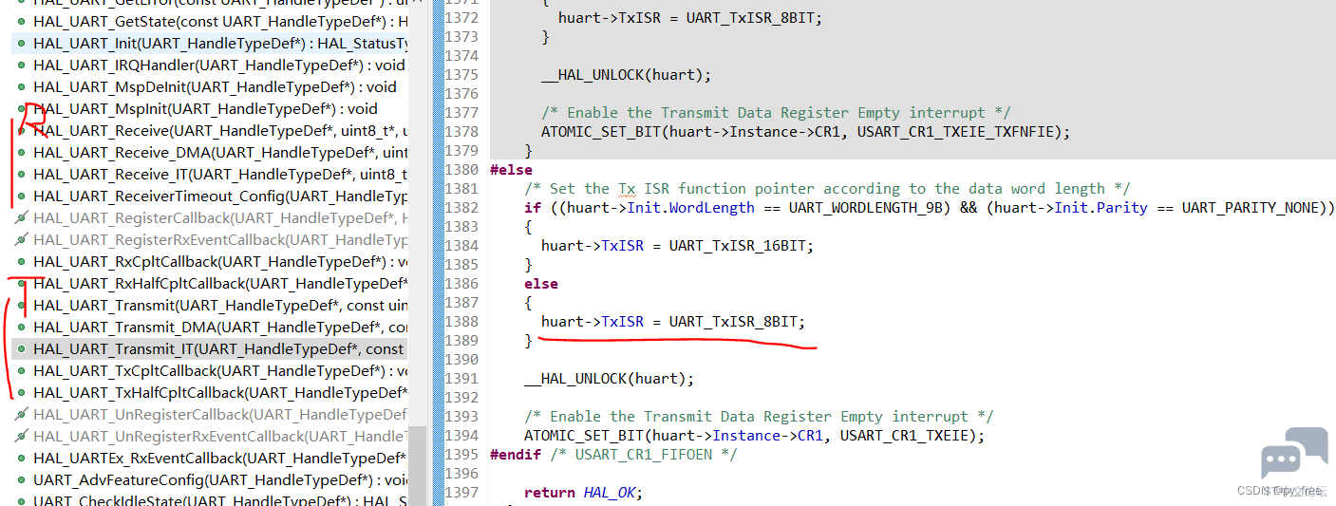1336x506 pixels.
Task: Click line number 1388 in the gutter
Action: point(461,322)
